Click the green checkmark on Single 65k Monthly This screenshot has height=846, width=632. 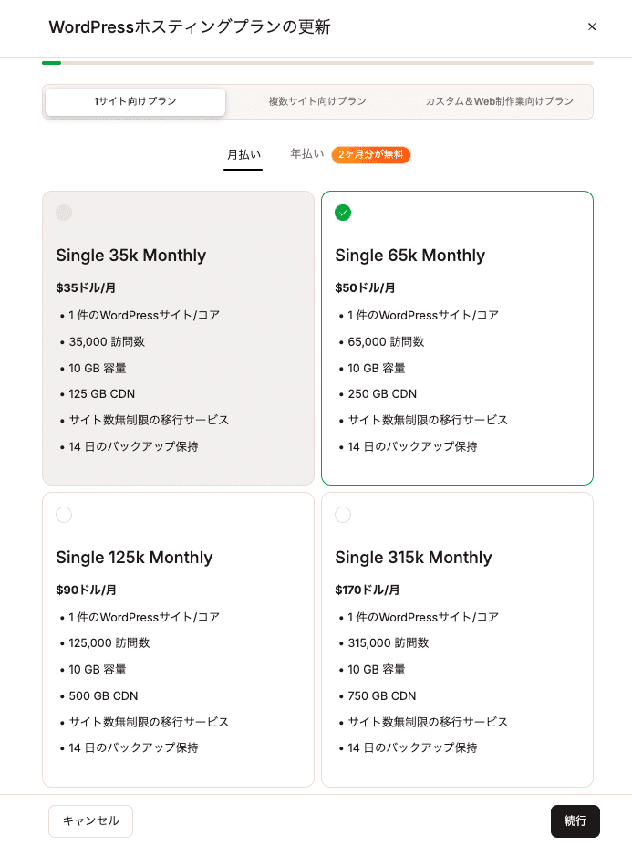click(x=343, y=213)
